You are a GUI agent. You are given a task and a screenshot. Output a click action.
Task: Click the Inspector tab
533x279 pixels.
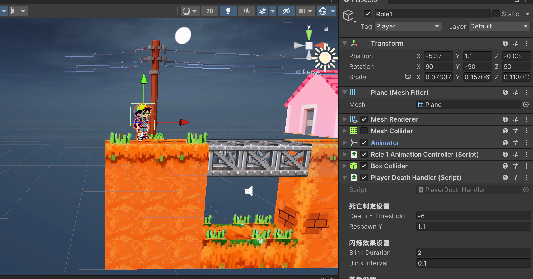coord(365,1)
